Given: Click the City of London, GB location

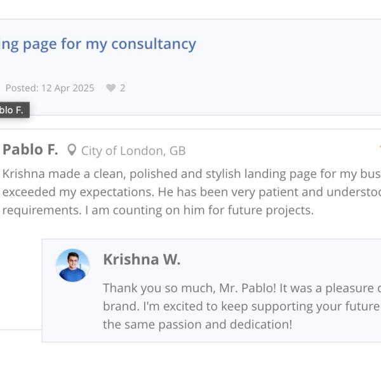Looking at the screenshot, I should point(133,151).
